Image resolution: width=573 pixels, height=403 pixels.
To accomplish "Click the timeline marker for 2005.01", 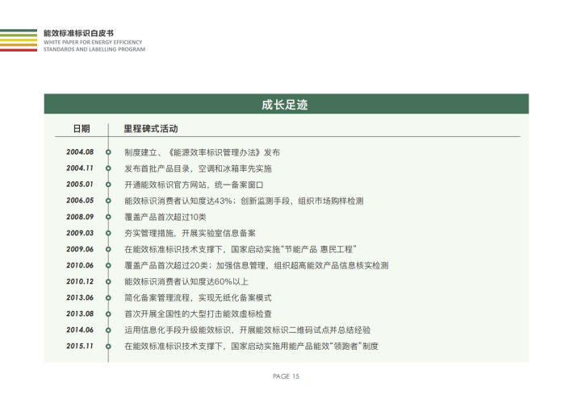I will coord(108,185).
